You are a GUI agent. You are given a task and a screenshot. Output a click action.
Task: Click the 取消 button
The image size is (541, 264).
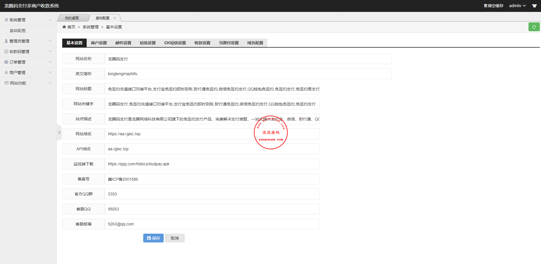point(175,238)
